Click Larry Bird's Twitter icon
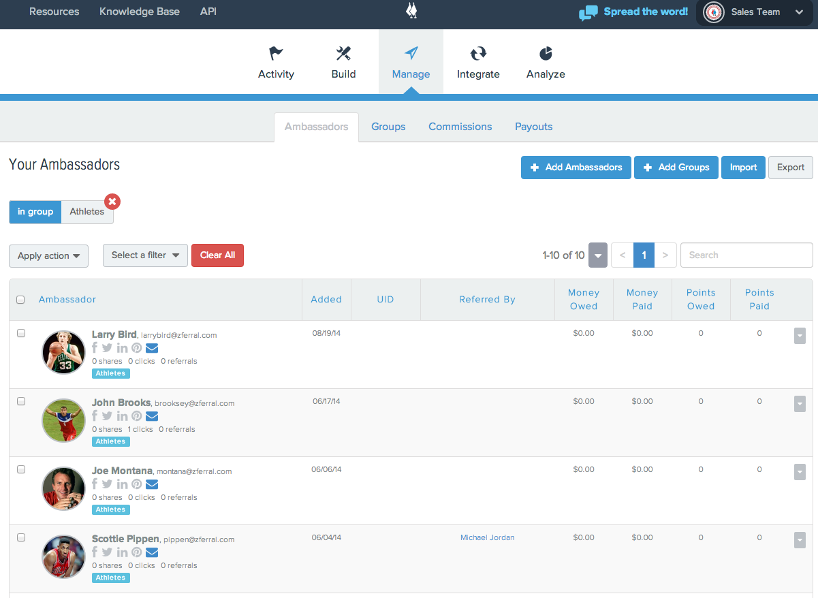Screen dimensions: 818x598 [x=107, y=348]
